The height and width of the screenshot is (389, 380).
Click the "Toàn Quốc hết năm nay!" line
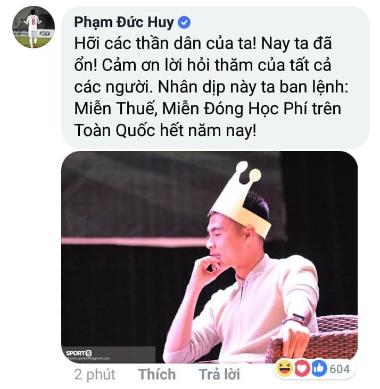(x=166, y=131)
